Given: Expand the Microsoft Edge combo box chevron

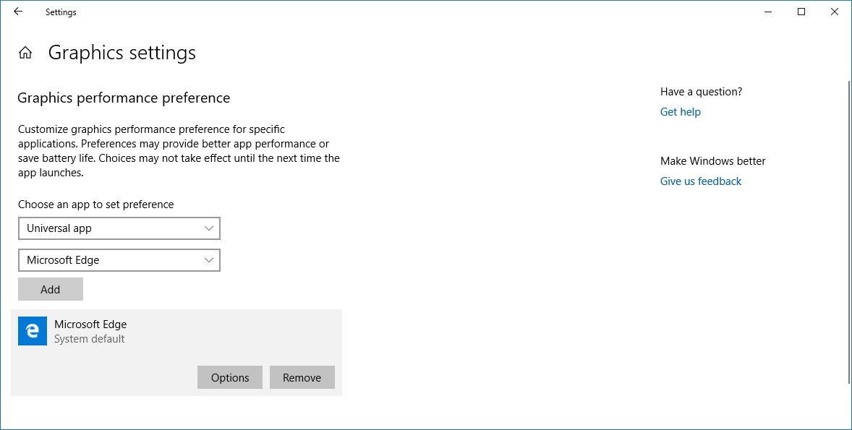Looking at the screenshot, I should (209, 260).
